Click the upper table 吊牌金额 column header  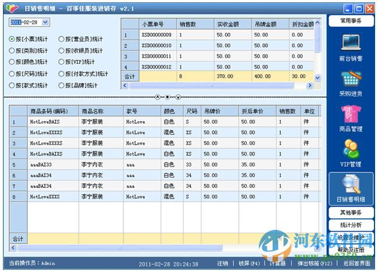click(x=270, y=24)
